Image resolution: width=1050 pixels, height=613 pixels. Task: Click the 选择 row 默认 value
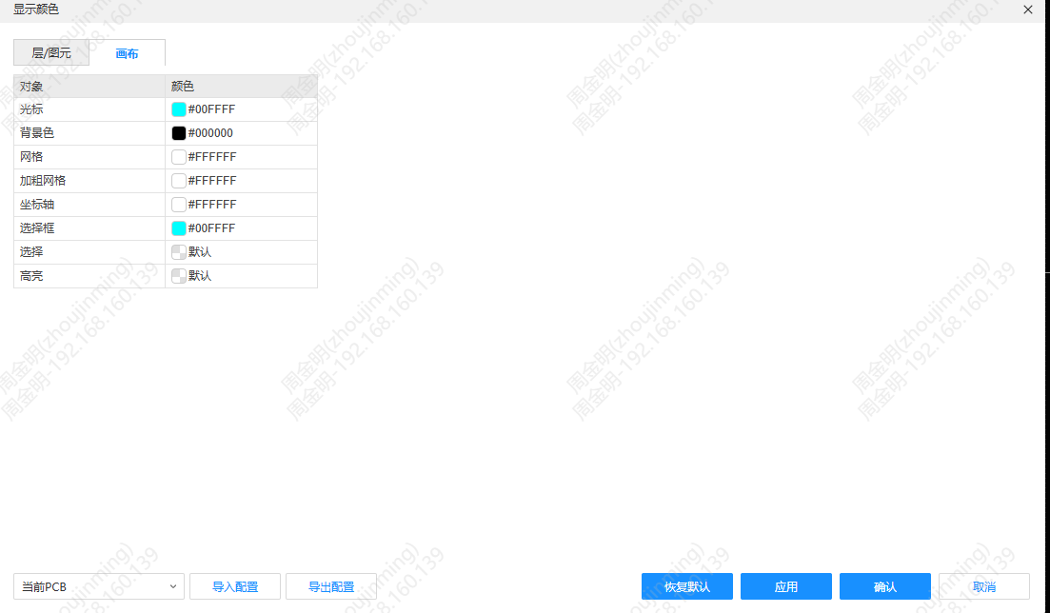click(x=200, y=252)
